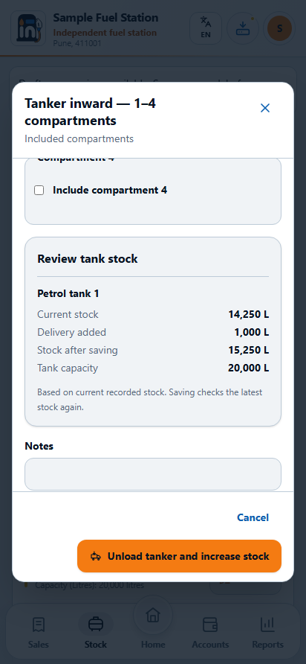
Task: Click the note starting 'Based on current recorded stock'
Action: 149,400
